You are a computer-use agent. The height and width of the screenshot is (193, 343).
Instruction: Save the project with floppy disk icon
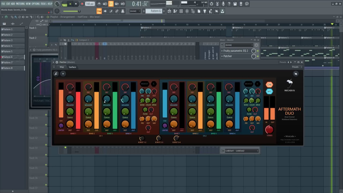[x=235, y=4]
